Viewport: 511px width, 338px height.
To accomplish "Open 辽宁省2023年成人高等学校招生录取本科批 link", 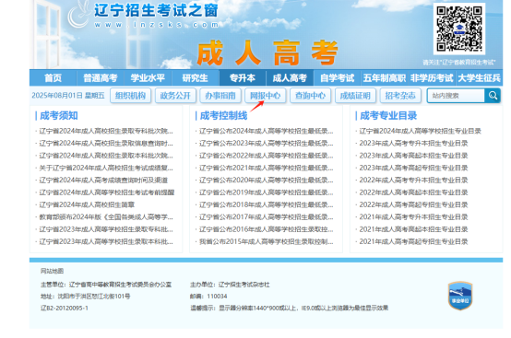I will pyautogui.click(x=106, y=241).
